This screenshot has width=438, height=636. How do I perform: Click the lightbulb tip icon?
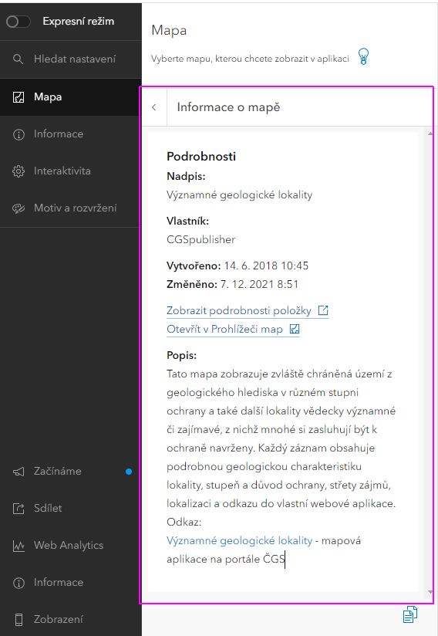point(363,56)
